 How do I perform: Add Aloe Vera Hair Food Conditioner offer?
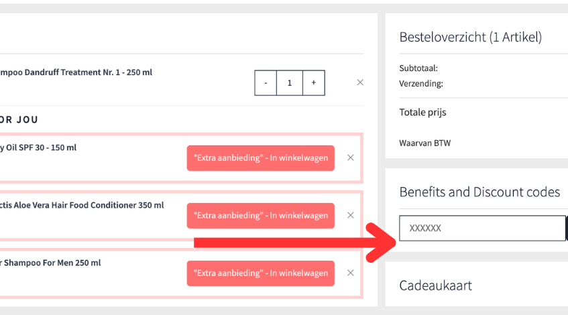[260, 215]
